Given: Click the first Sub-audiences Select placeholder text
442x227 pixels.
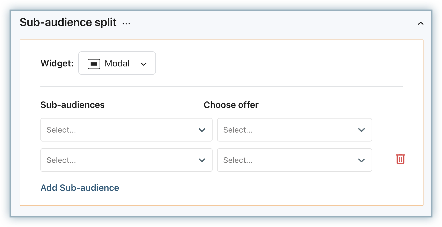Looking at the screenshot, I should (61, 130).
